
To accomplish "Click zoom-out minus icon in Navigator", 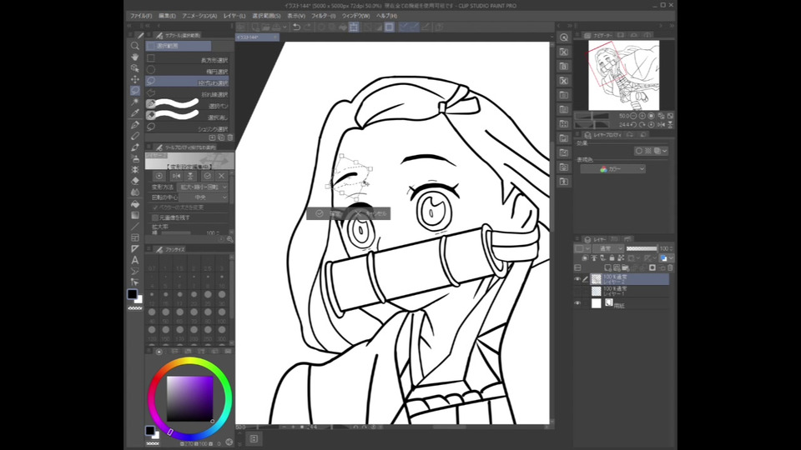I will (x=633, y=116).
